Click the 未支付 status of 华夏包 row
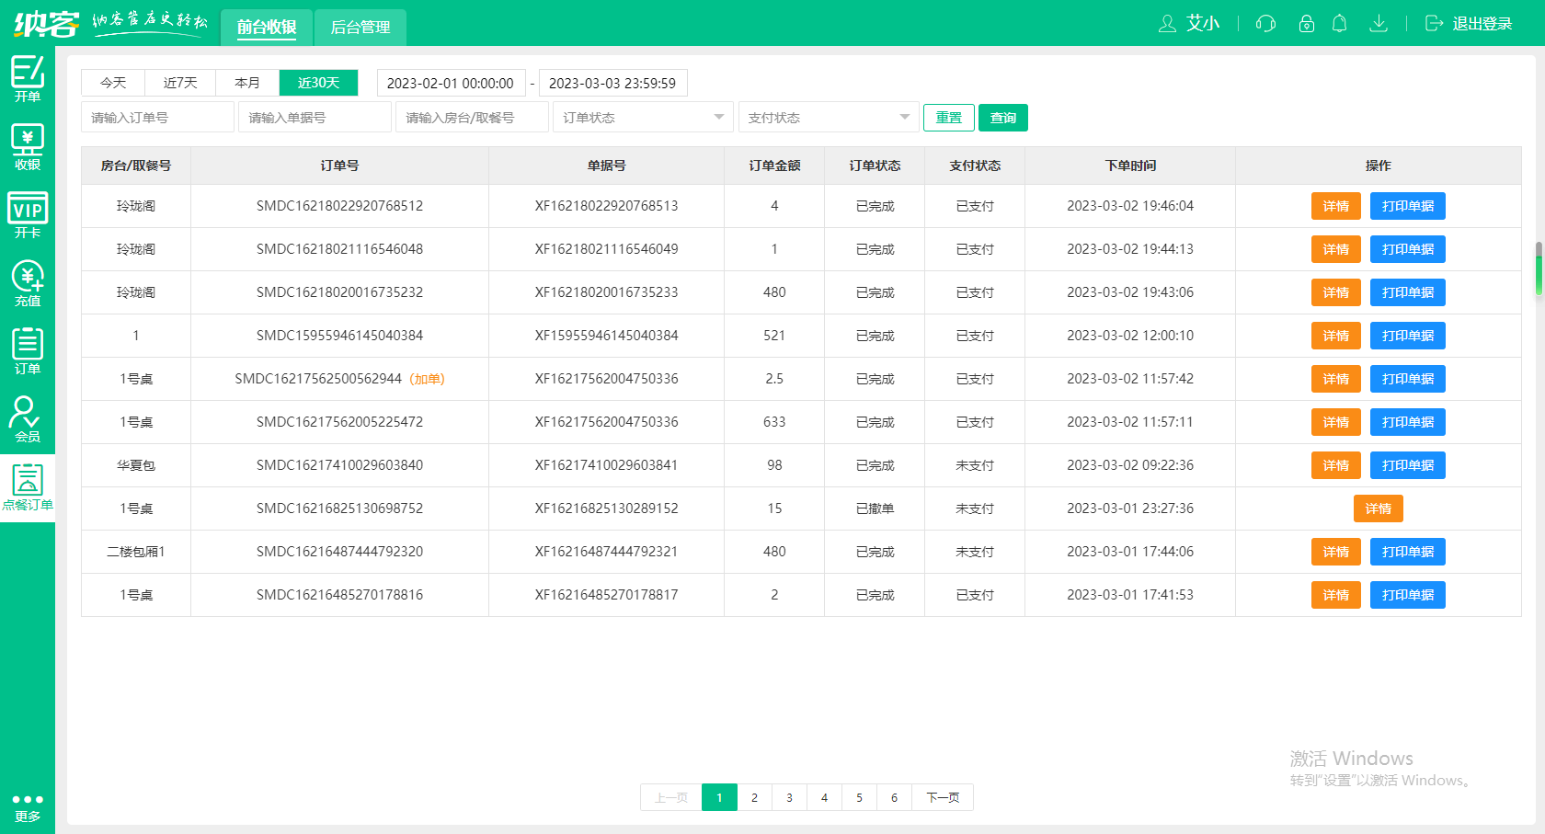 975,465
